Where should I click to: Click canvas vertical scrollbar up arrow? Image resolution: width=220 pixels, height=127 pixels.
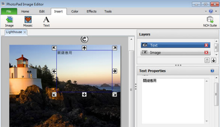[131, 39]
